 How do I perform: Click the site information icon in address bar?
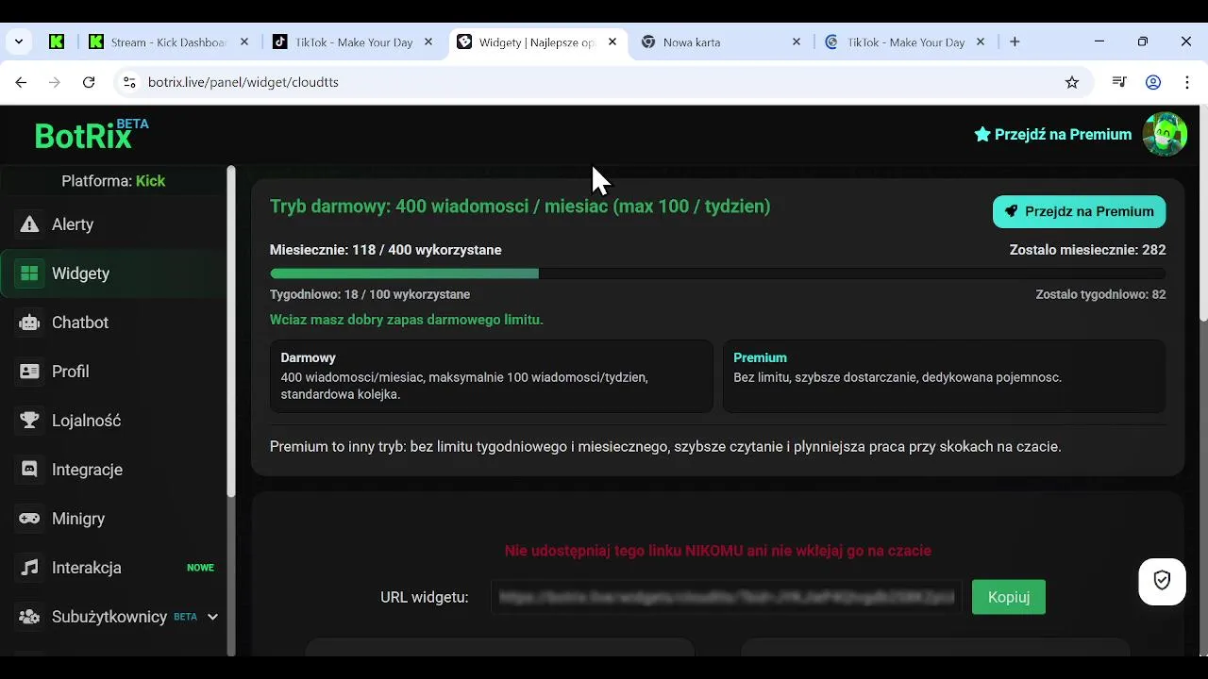coord(129,82)
